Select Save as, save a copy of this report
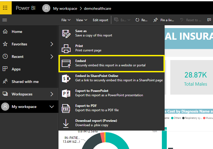 pyautogui.click(x=112, y=33)
